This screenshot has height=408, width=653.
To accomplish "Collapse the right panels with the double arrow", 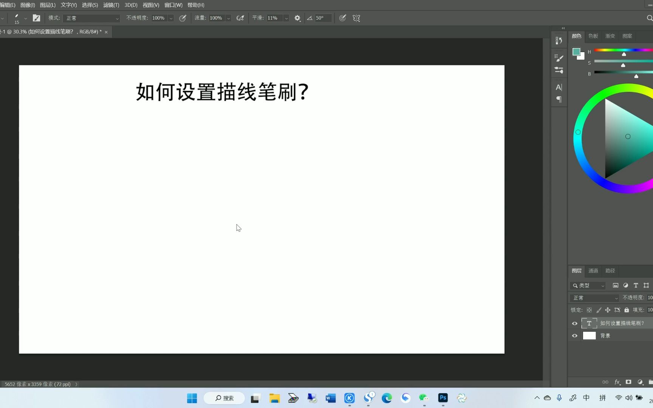I will point(563,28).
